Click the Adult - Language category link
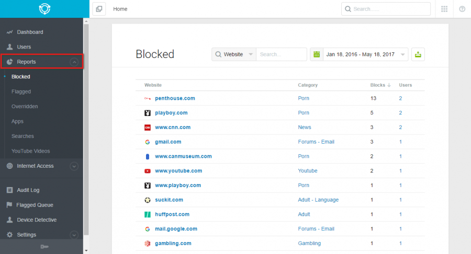 [x=318, y=200]
